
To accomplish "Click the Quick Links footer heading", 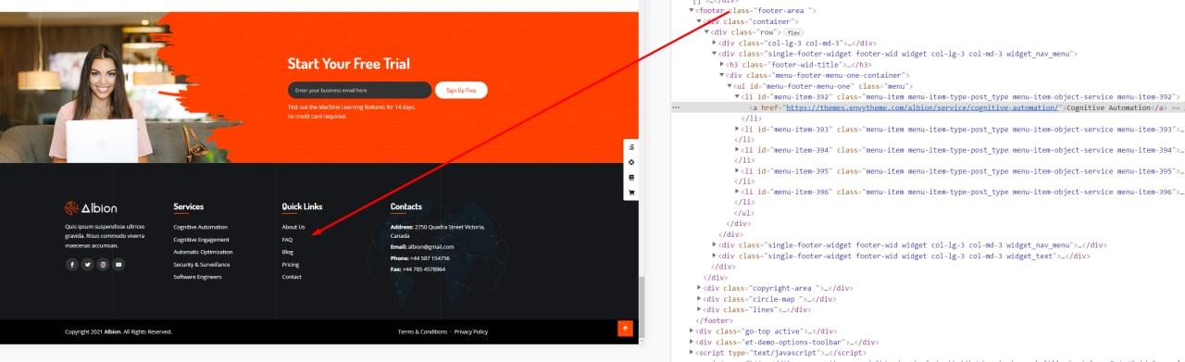I will (x=302, y=206).
